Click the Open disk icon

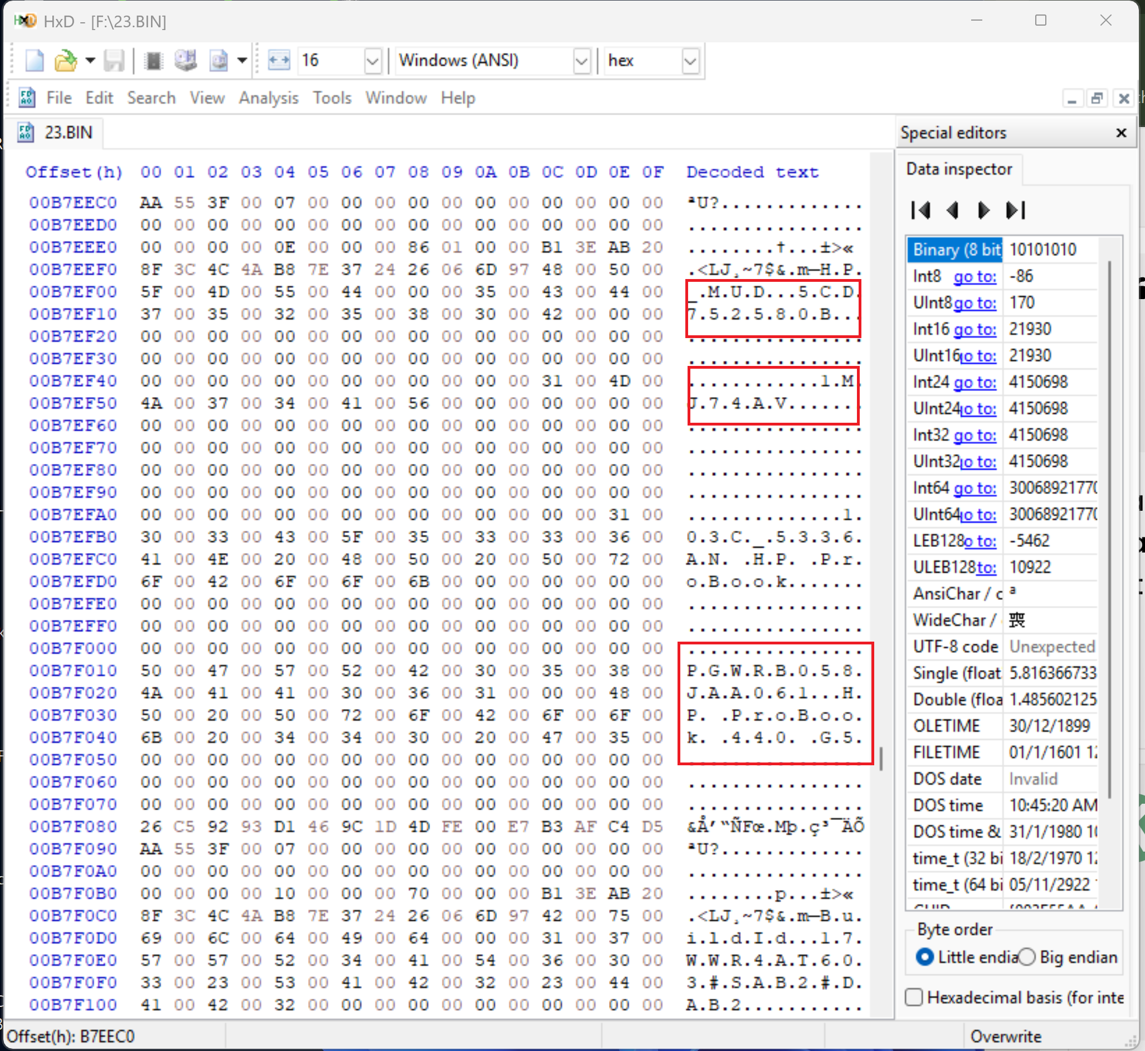click(186, 60)
